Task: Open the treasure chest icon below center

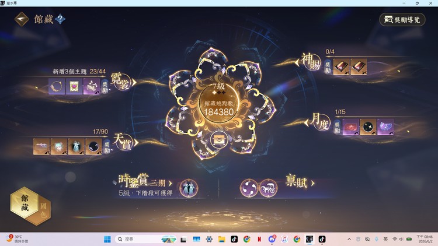Action: click(219, 139)
